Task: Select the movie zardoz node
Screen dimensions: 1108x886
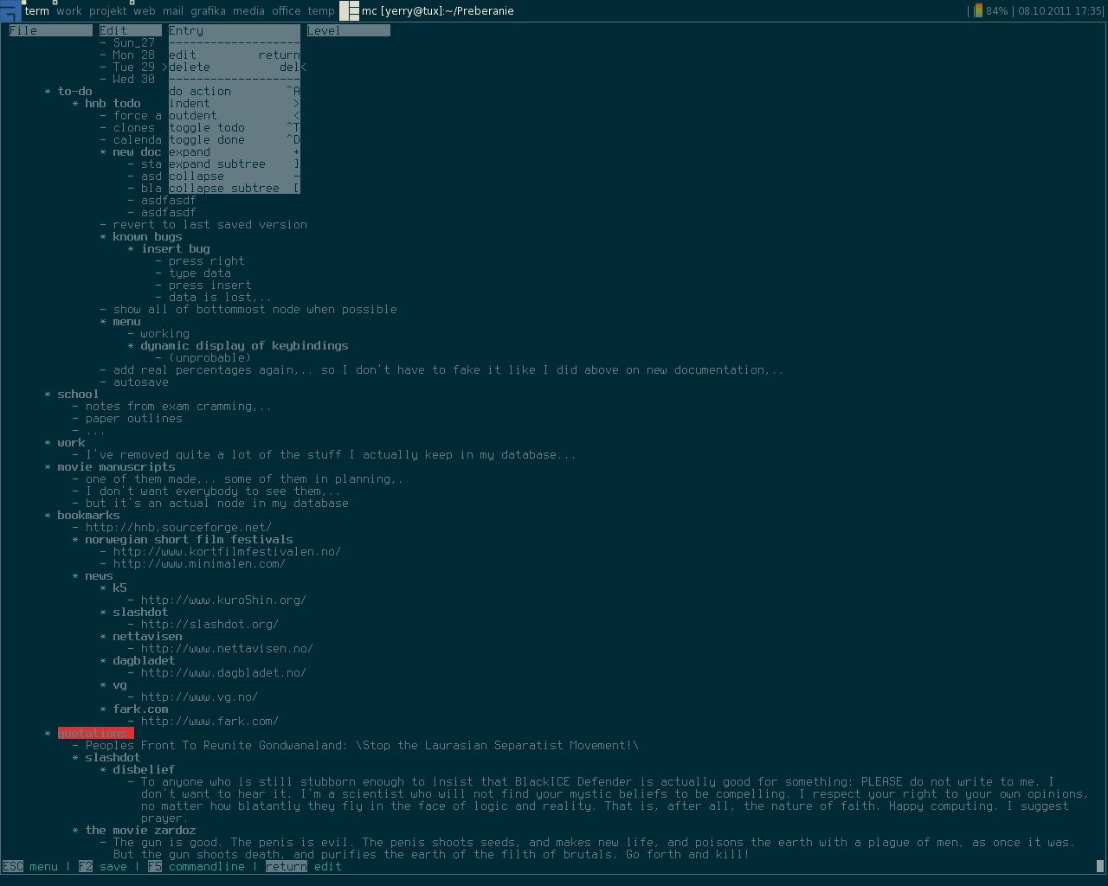Action: (x=140, y=830)
